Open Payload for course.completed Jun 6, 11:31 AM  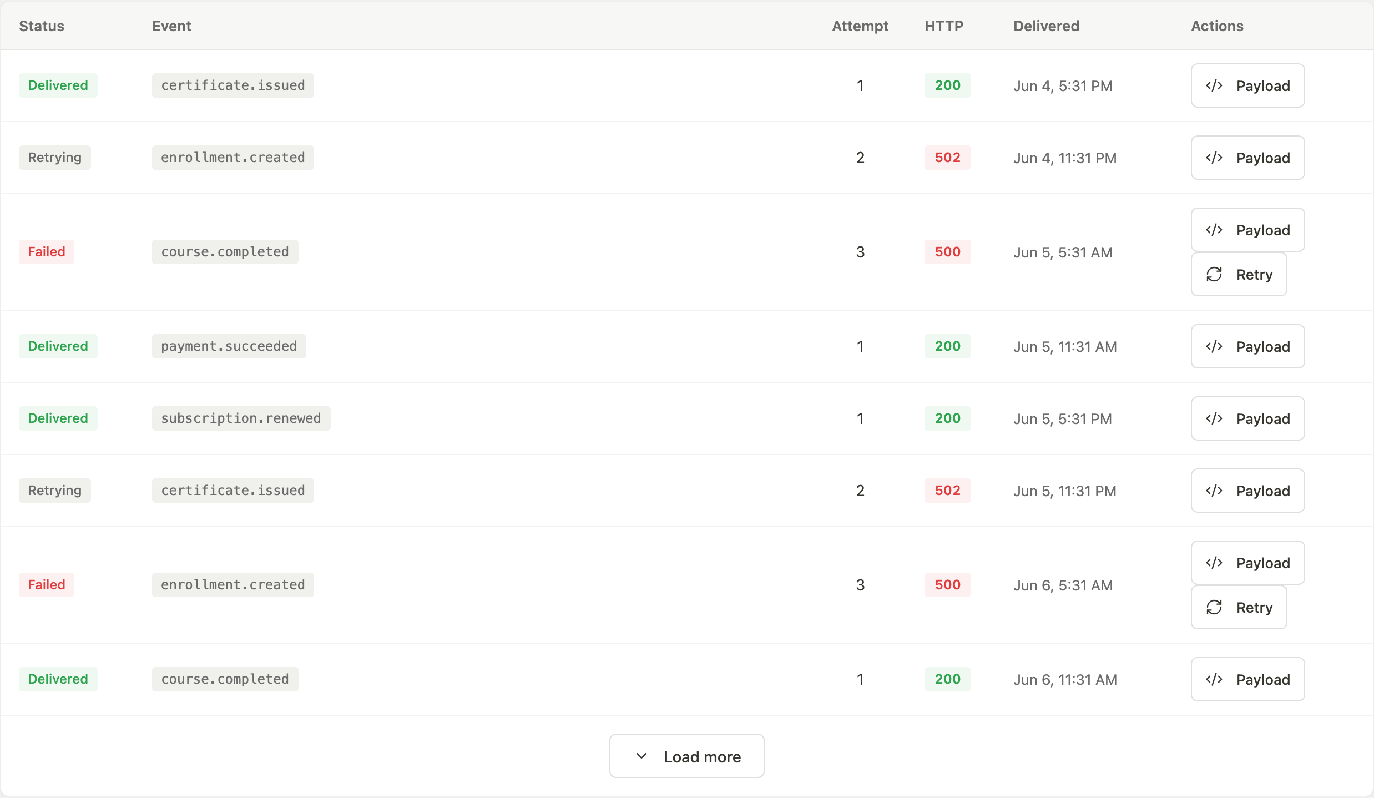click(x=1247, y=679)
